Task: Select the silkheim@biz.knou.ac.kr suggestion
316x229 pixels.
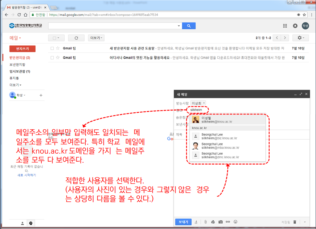Action: click(228, 136)
